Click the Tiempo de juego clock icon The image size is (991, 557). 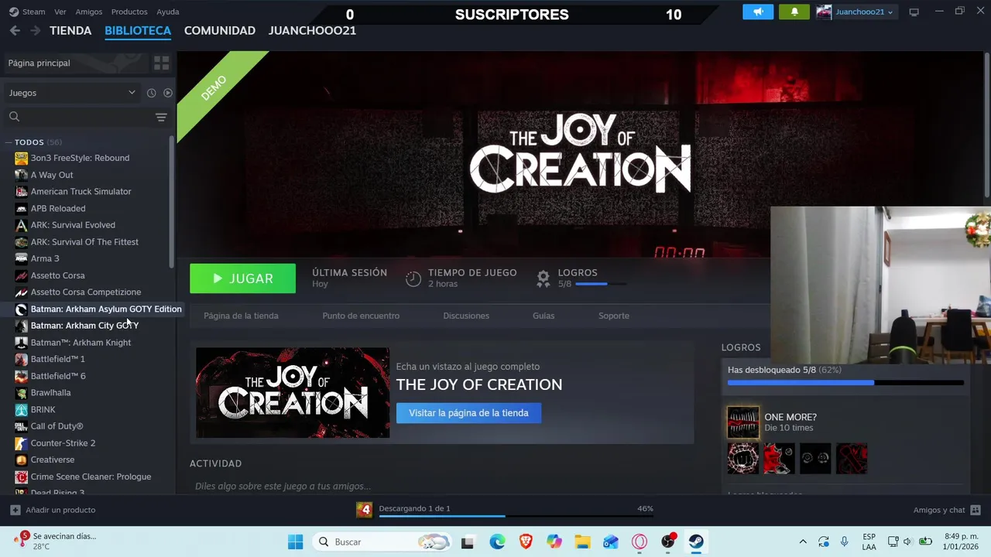click(x=413, y=278)
